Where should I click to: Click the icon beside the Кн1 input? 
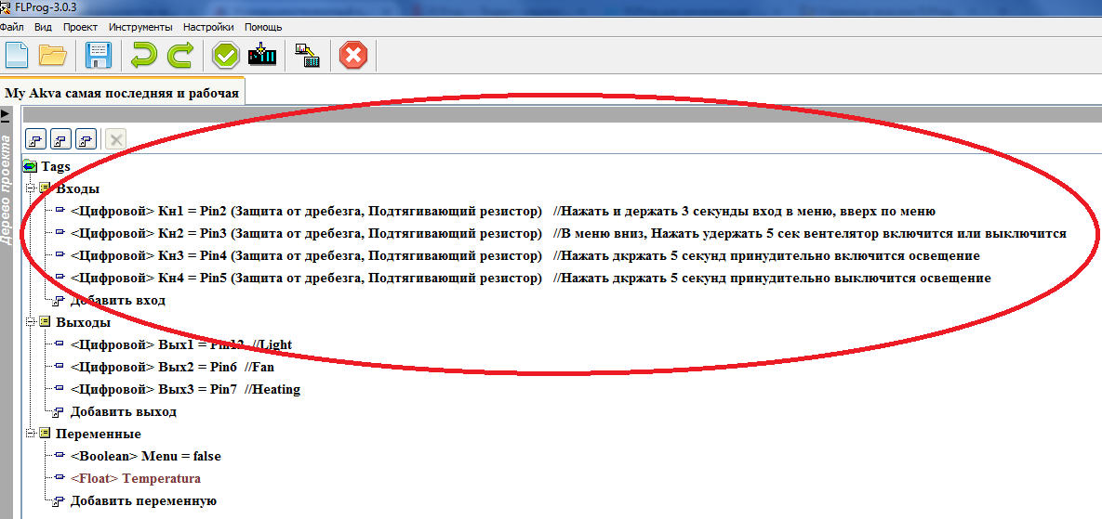pyautogui.click(x=60, y=210)
